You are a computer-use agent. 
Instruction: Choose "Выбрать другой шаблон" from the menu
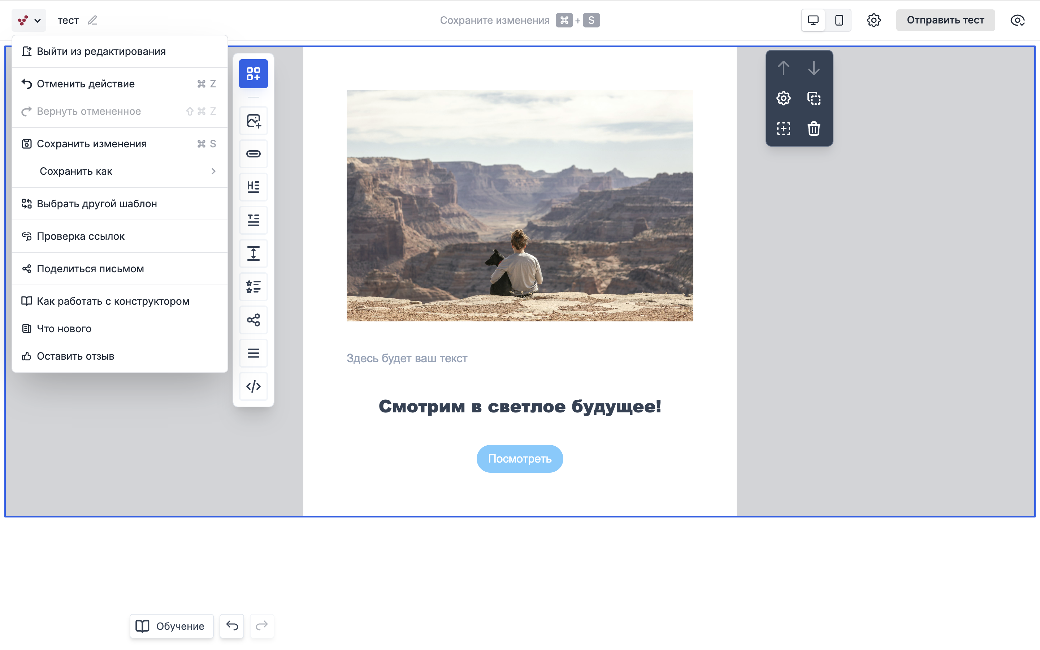(97, 204)
